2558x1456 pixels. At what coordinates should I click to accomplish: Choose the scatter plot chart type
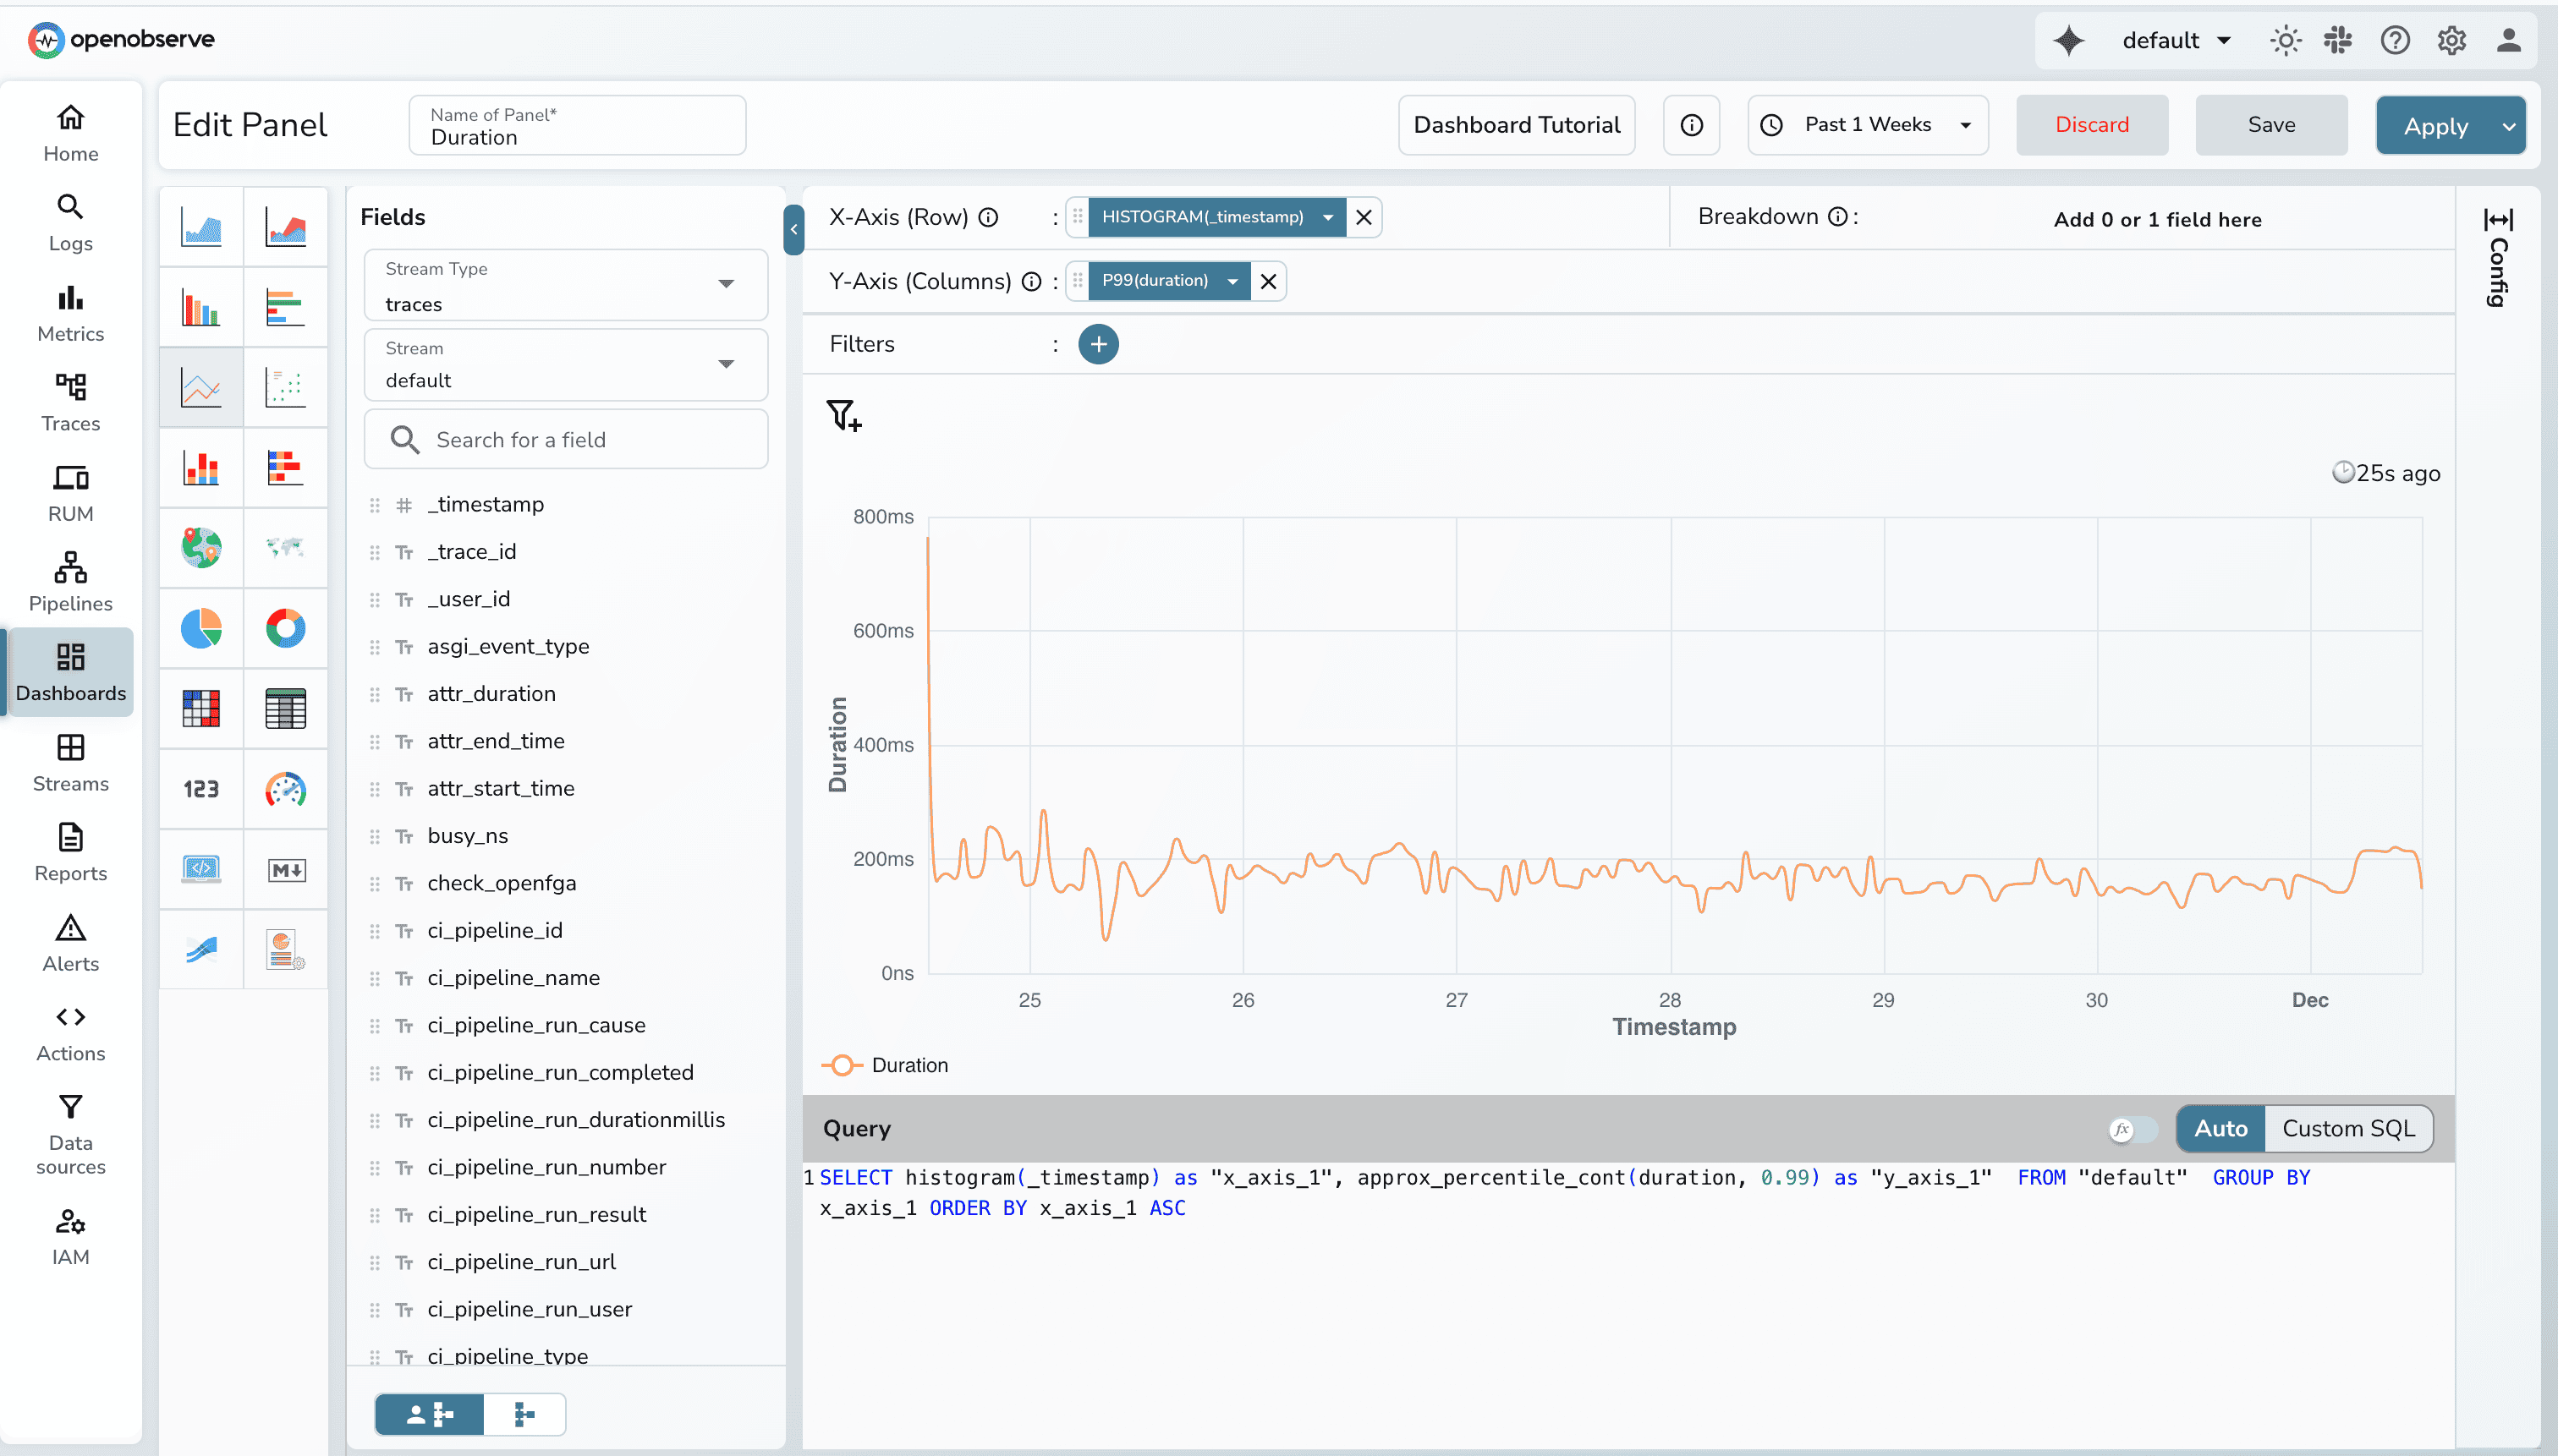285,387
